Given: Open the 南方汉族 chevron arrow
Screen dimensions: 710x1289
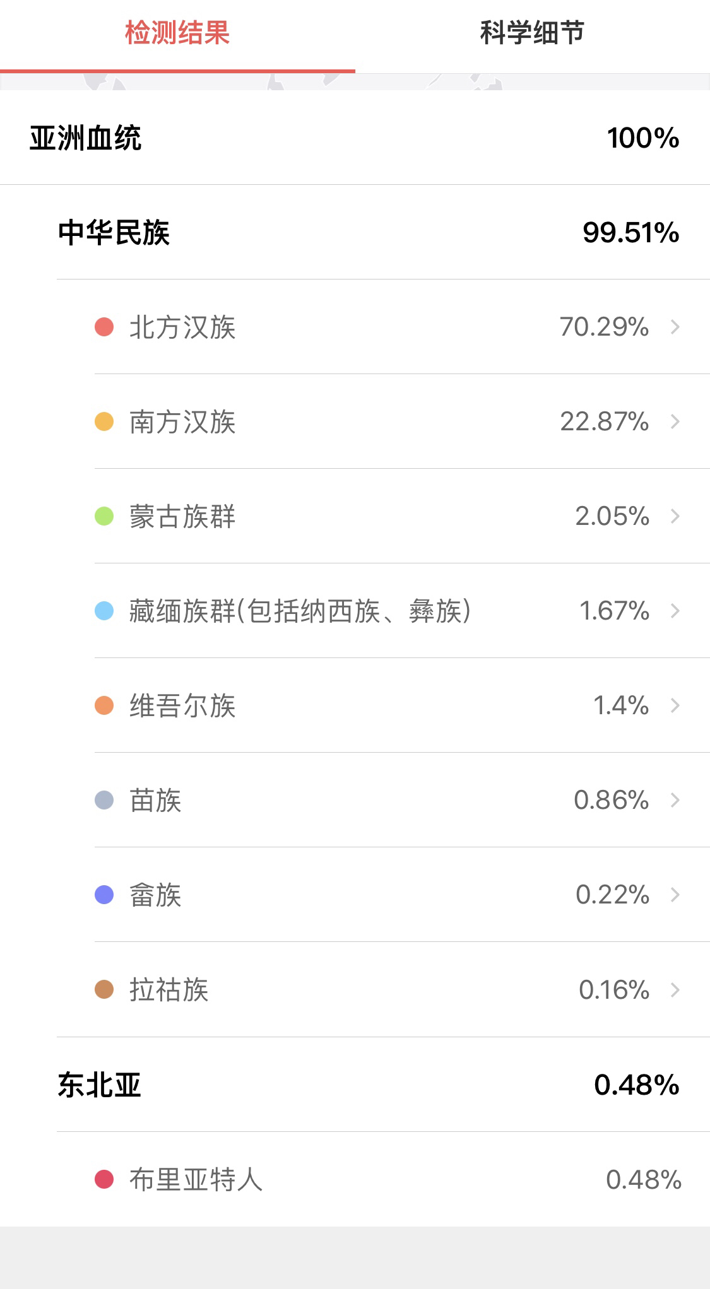Looking at the screenshot, I should pos(675,421).
